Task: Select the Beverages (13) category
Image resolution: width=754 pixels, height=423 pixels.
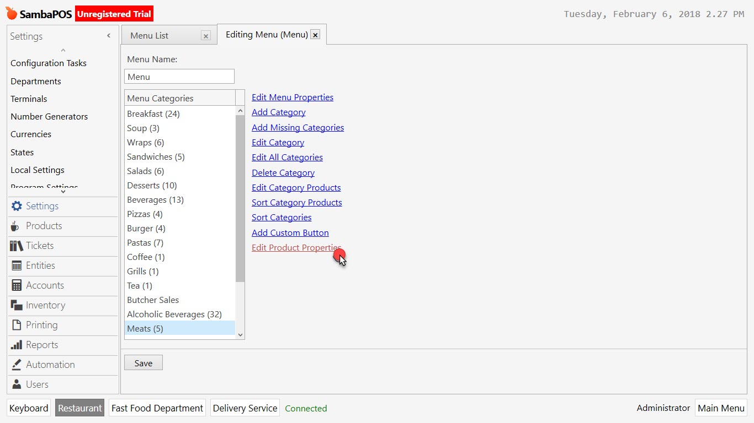Action: point(155,199)
